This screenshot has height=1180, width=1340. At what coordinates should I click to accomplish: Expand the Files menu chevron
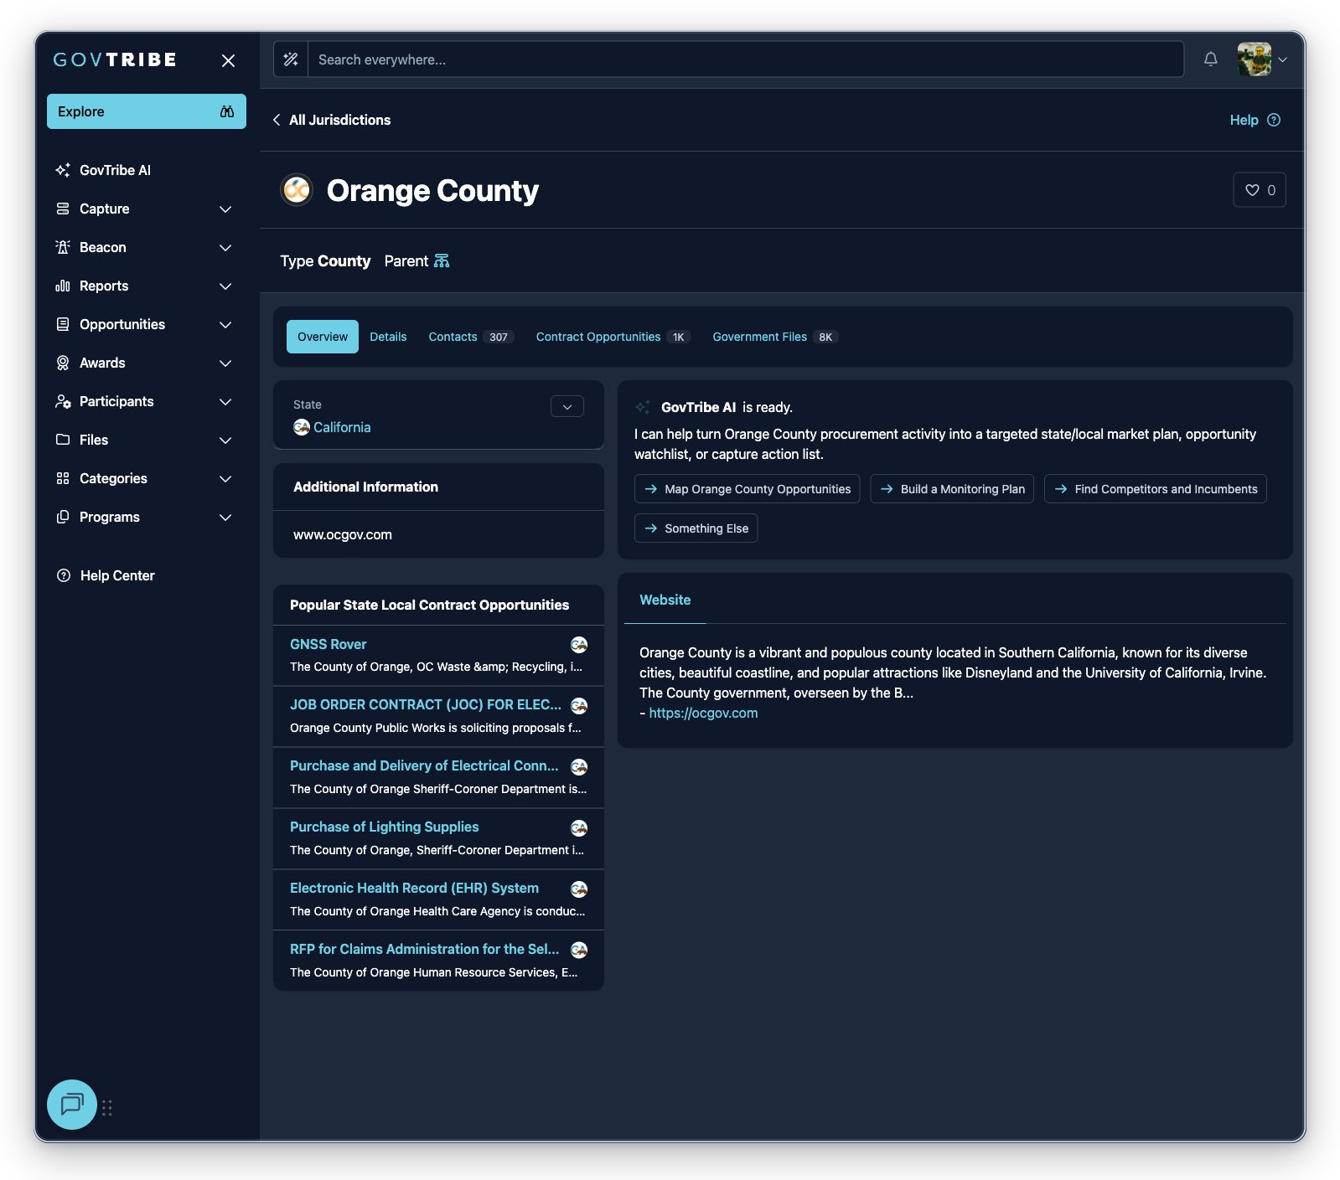point(225,440)
